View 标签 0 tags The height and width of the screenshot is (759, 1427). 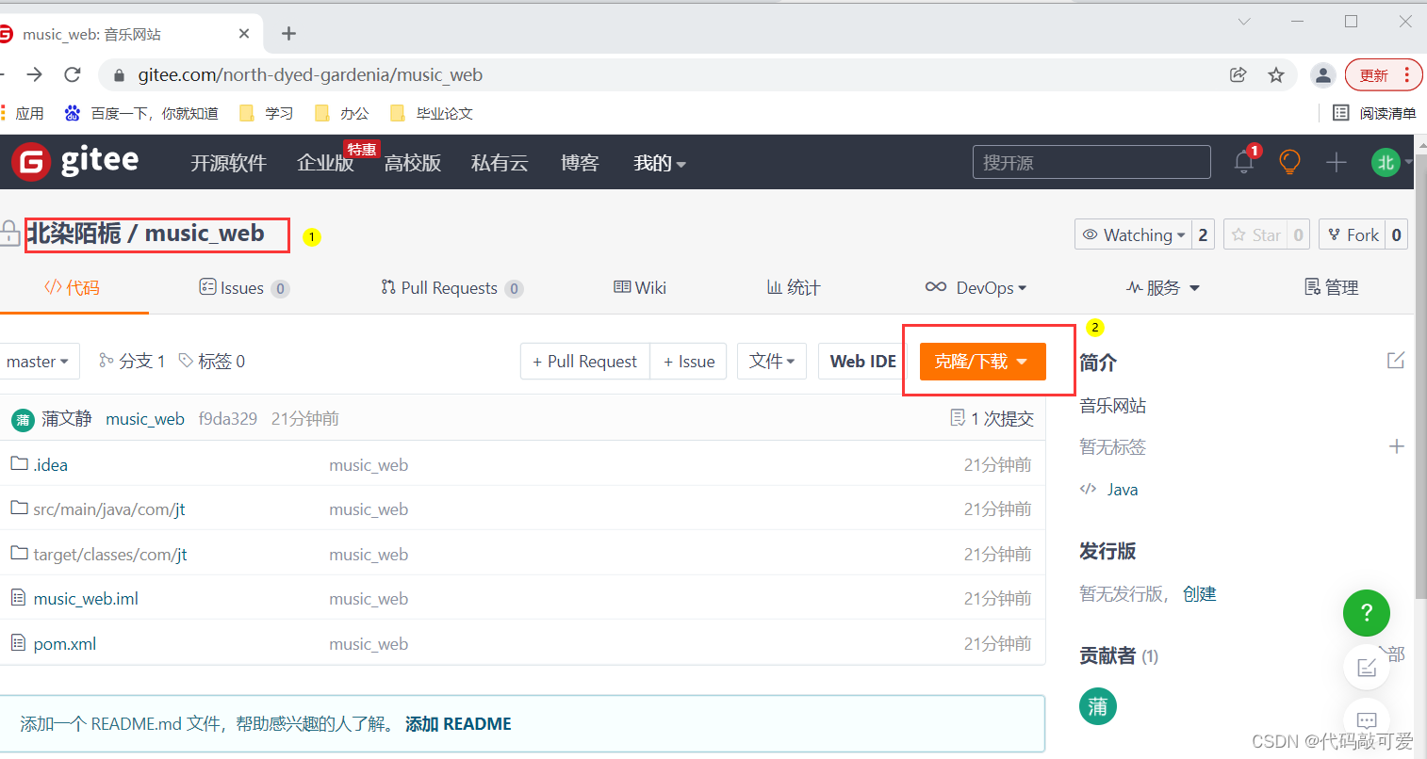pyautogui.click(x=212, y=362)
